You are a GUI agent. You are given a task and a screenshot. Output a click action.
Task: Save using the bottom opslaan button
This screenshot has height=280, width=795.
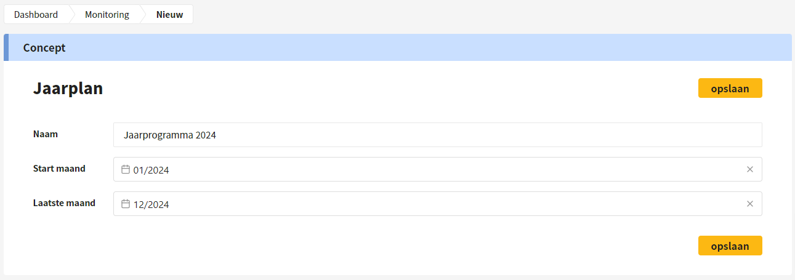[730, 246]
